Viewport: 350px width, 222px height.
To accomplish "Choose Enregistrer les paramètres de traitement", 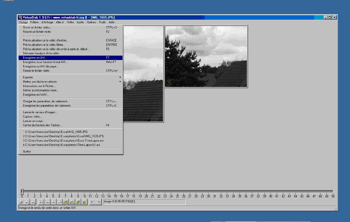I will click(71, 106).
